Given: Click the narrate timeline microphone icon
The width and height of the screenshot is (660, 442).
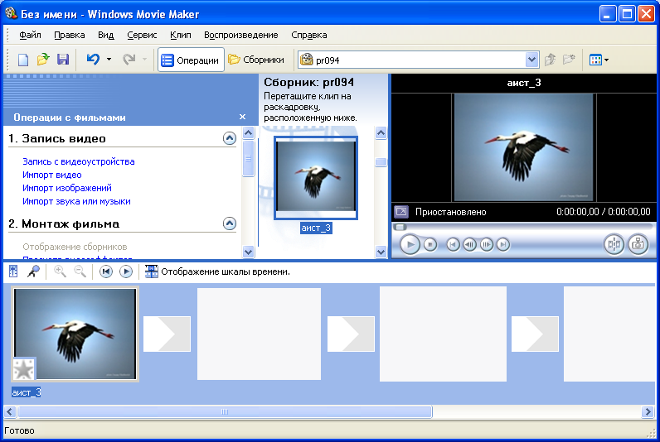Looking at the screenshot, I should (x=33, y=271).
